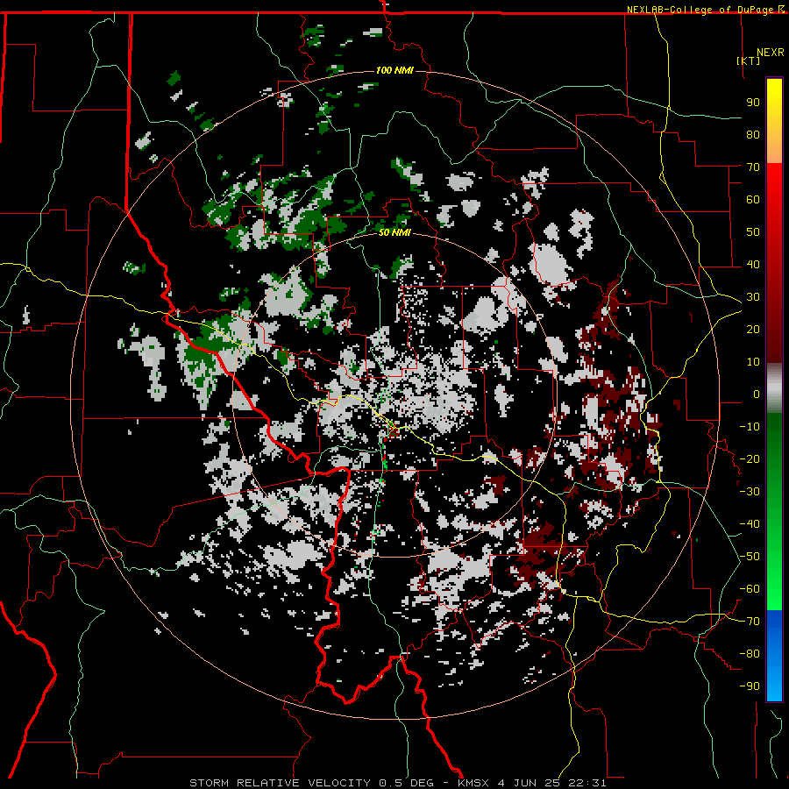This screenshot has width=789, height=789.
Task: Click the KT units label above color scale
Action: point(748,60)
